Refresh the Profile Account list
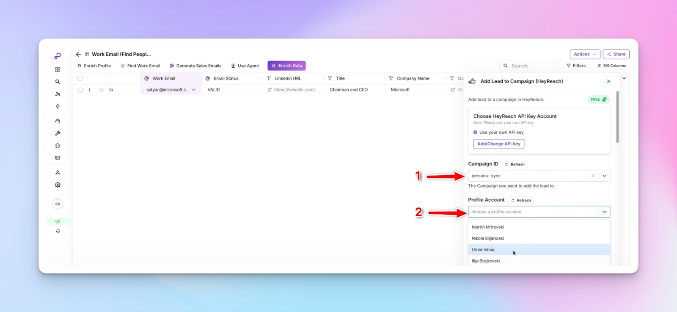The width and height of the screenshot is (677, 312). pyautogui.click(x=521, y=200)
